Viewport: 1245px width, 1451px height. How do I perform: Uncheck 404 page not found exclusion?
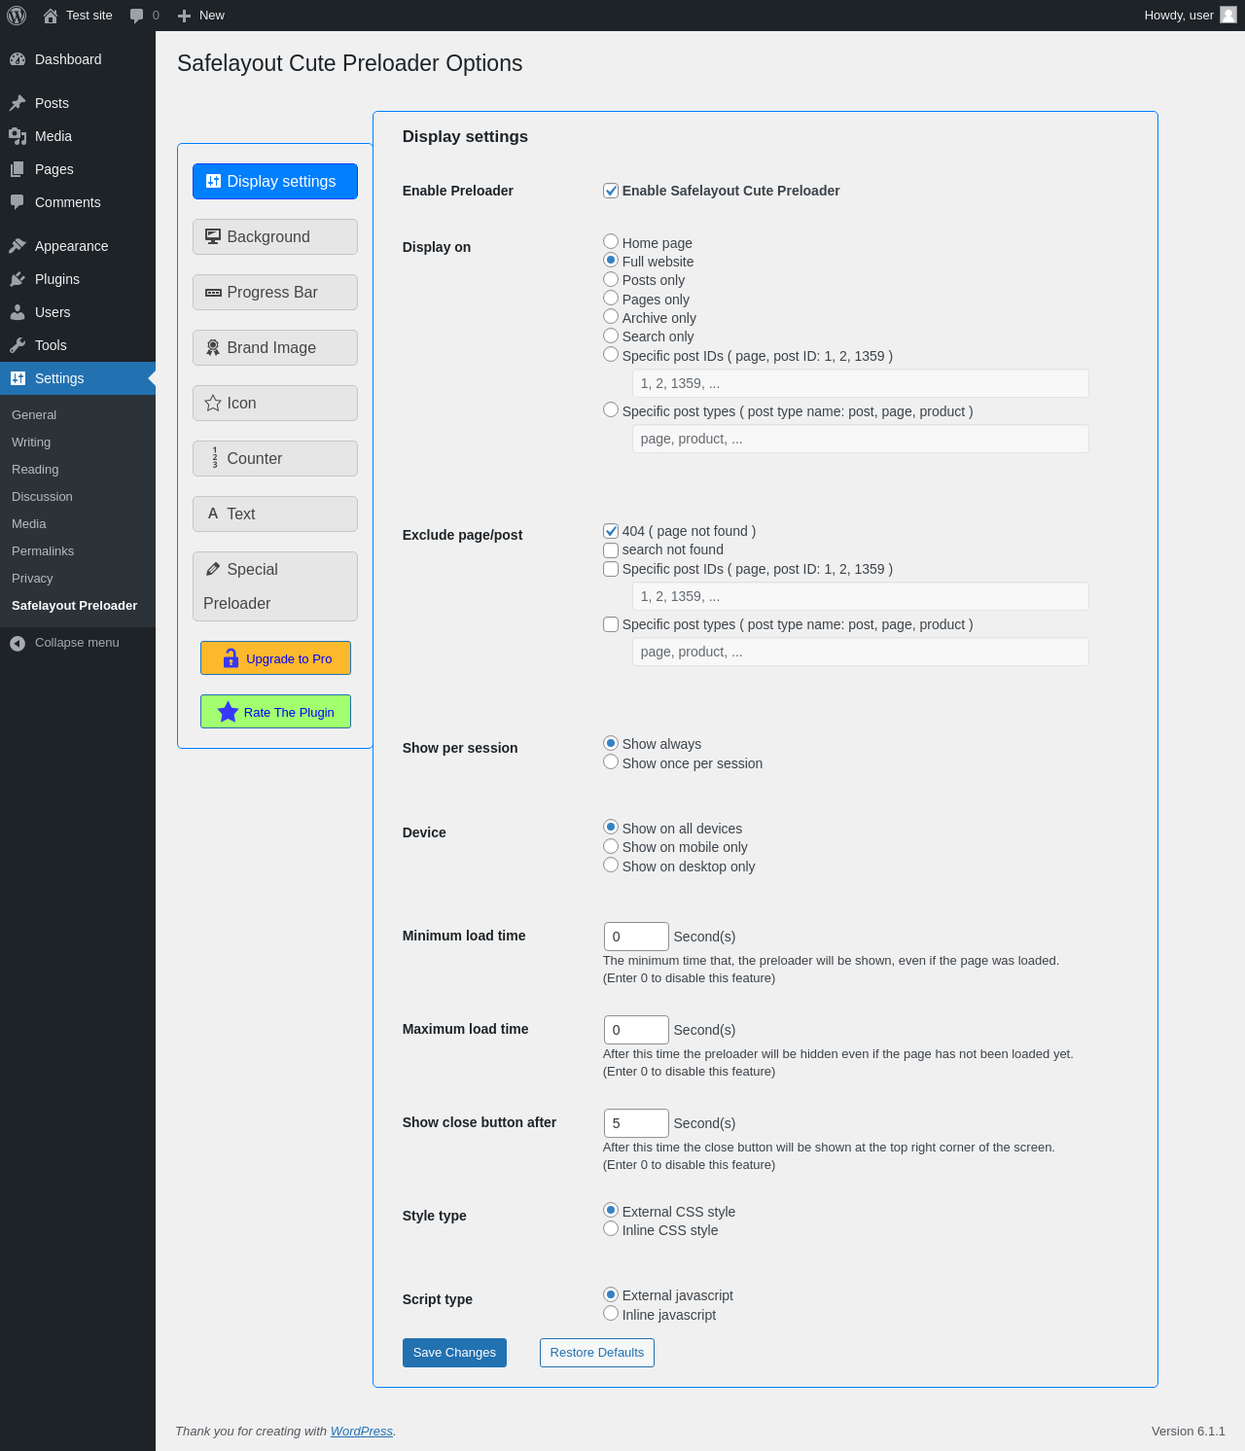click(611, 531)
